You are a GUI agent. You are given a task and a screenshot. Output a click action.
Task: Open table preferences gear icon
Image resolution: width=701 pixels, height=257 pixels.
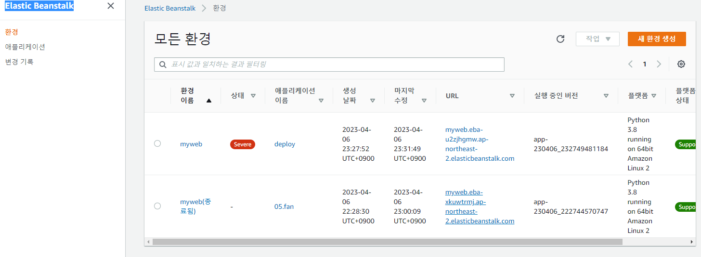click(x=681, y=64)
